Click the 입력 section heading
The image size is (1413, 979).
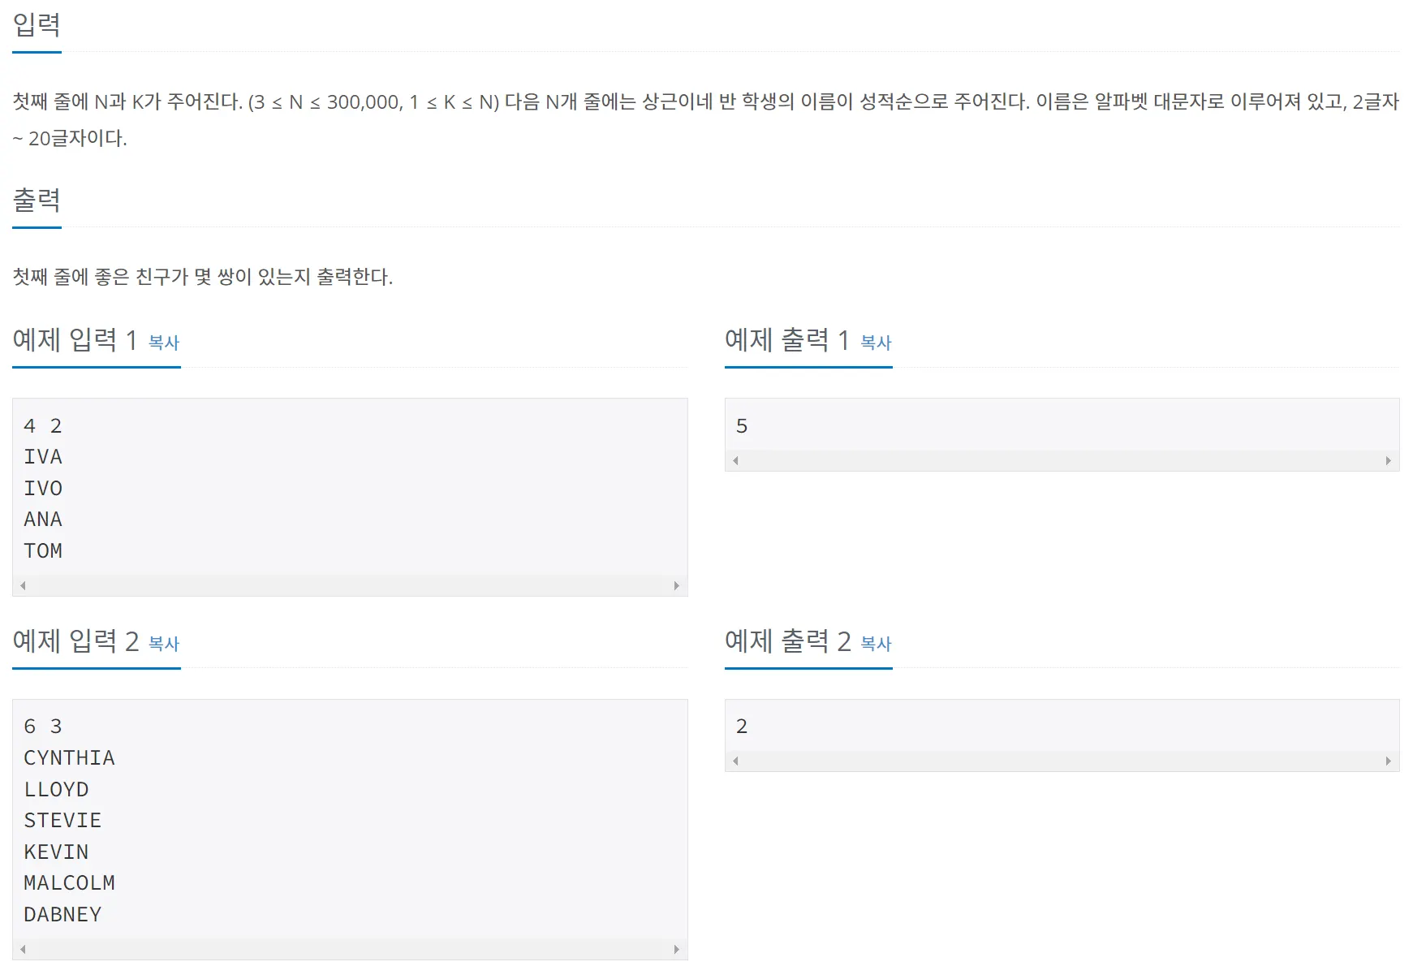click(x=37, y=24)
